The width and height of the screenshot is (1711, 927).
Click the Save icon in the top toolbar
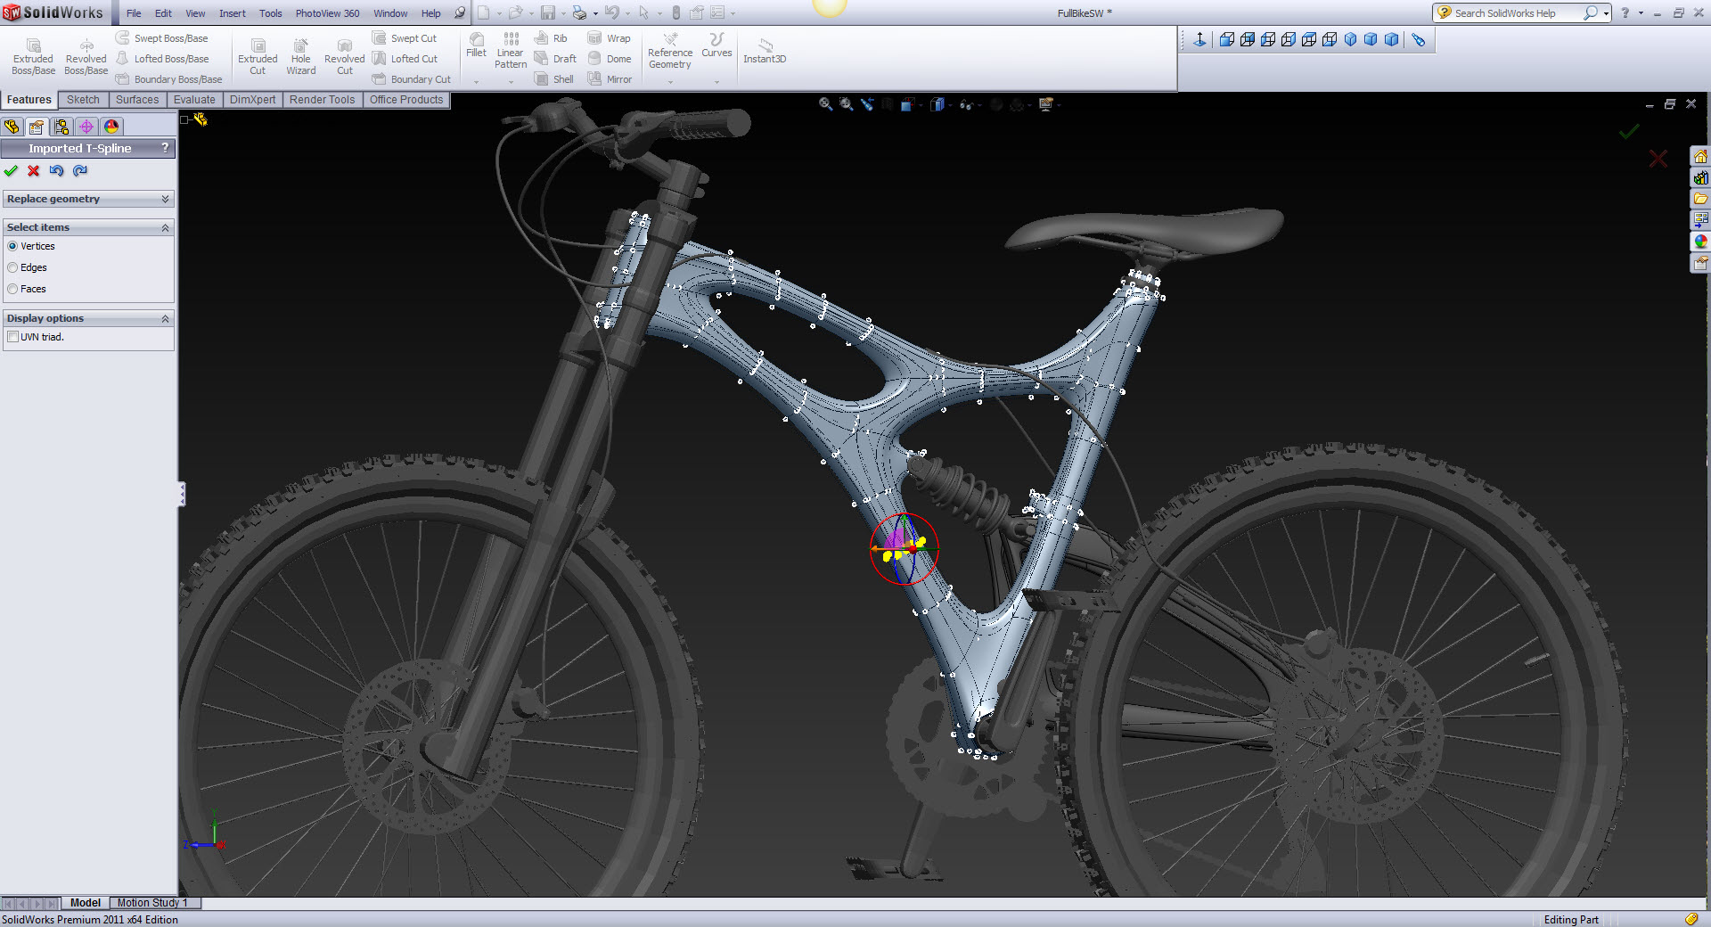(548, 12)
